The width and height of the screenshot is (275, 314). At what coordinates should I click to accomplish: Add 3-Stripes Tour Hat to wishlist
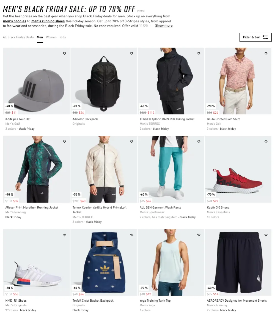(x=64, y=53)
